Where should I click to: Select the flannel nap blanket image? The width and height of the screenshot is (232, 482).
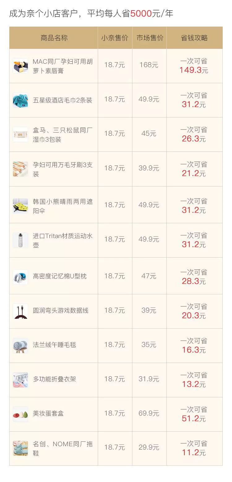(x=20, y=346)
